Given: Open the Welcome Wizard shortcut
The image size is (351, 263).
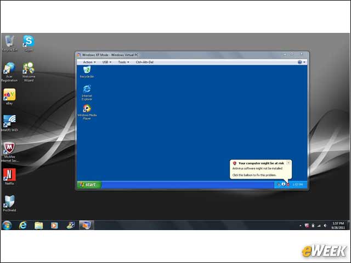Looking at the screenshot, I should [x=29, y=72].
